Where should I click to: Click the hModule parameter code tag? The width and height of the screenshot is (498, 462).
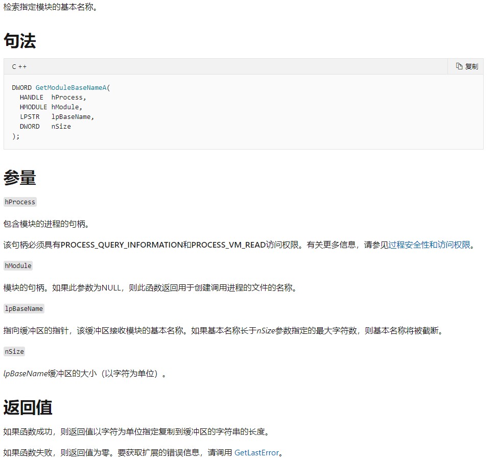click(x=18, y=266)
